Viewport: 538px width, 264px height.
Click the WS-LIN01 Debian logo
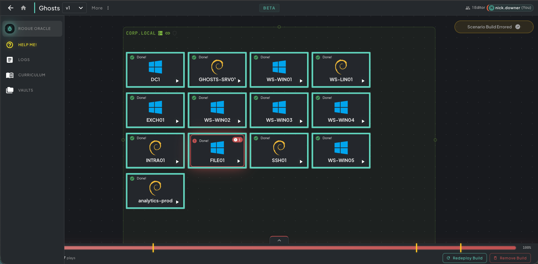click(x=341, y=67)
